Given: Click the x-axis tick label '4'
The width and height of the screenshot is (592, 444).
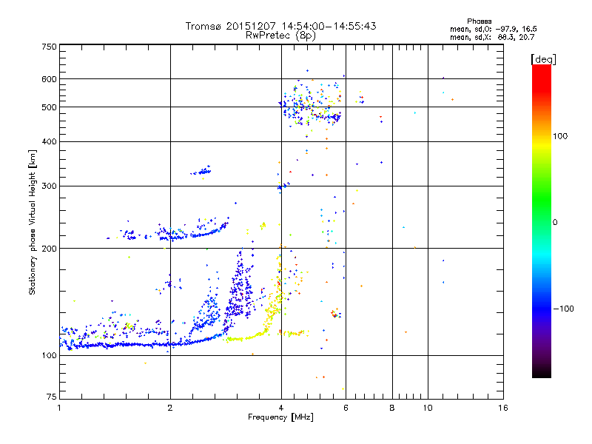Looking at the screenshot, I should pos(281,408).
